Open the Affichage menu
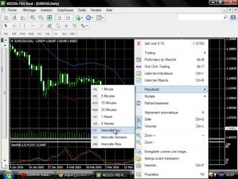 tap(29, 10)
